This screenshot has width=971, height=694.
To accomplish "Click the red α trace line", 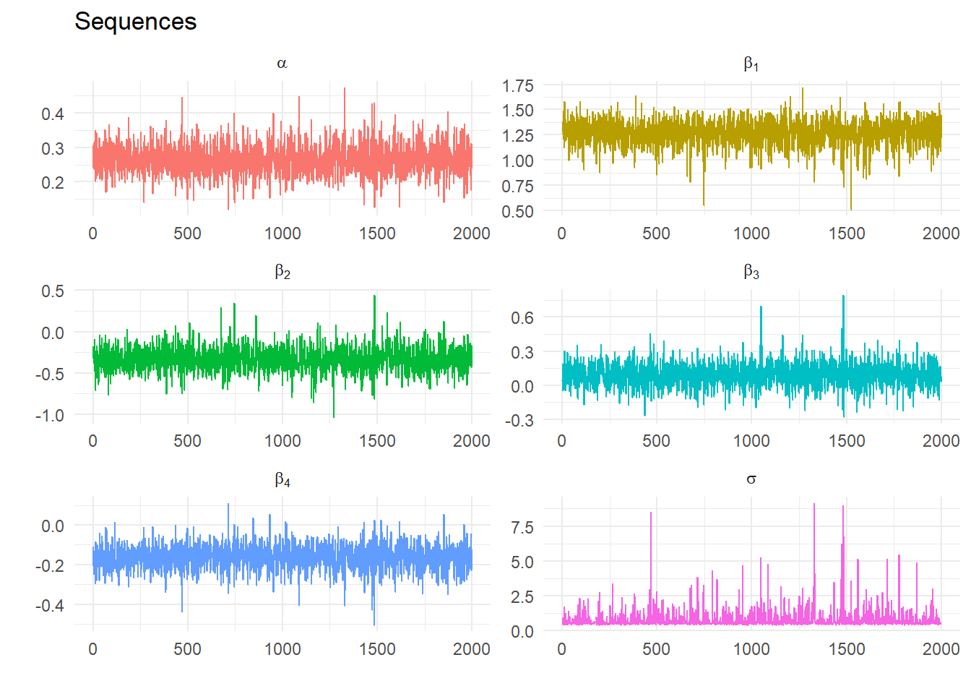I will click(282, 159).
